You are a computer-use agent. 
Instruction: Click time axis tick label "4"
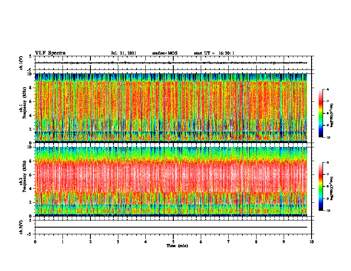tap(146, 242)
